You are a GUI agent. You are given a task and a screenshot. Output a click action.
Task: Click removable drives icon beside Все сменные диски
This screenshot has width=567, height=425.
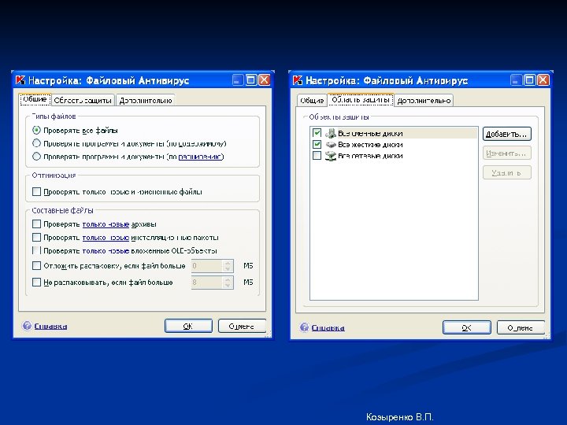[x=331, y=133]
